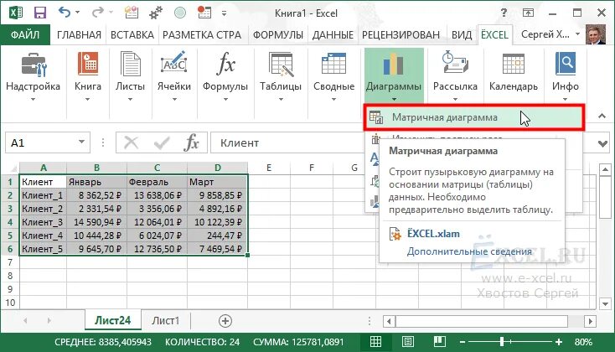Collapse the ribbon with the chevron

602,116
